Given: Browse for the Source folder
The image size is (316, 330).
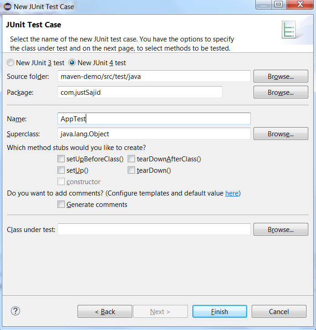Looking at the screenshot, I should (x=280, y=76).
